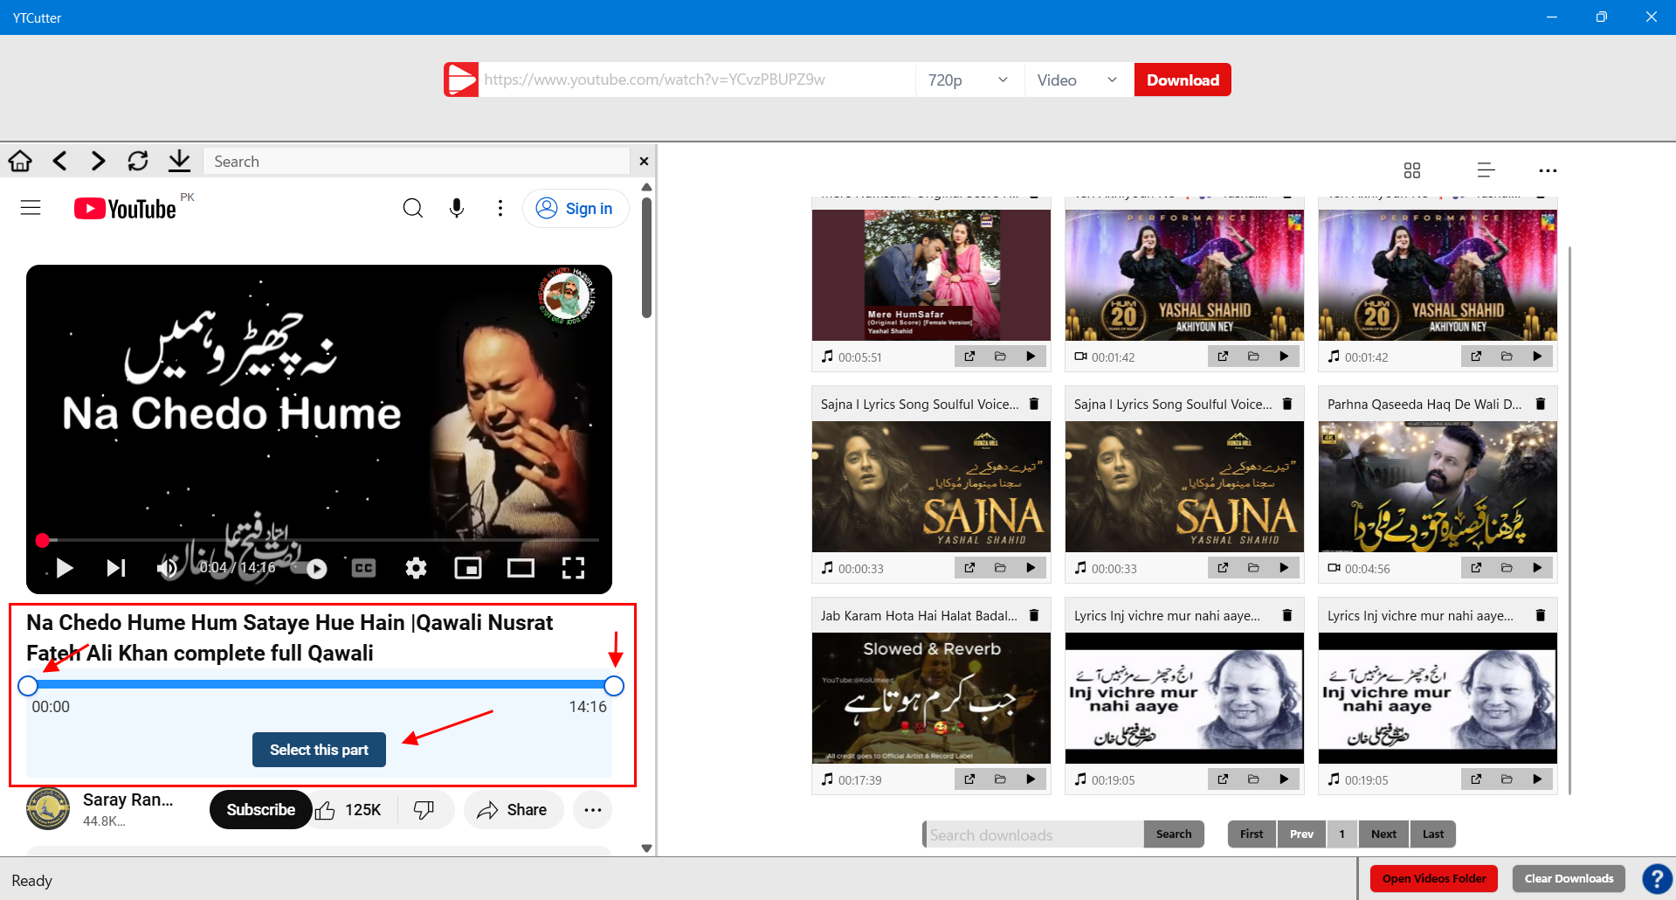
Task: Go to Last page of downloads
Action: 1433,834
